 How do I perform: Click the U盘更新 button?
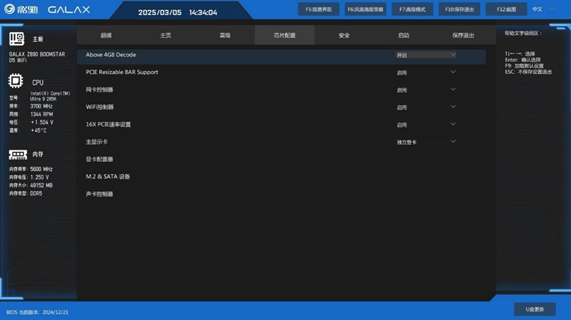(x=535, y=309)
